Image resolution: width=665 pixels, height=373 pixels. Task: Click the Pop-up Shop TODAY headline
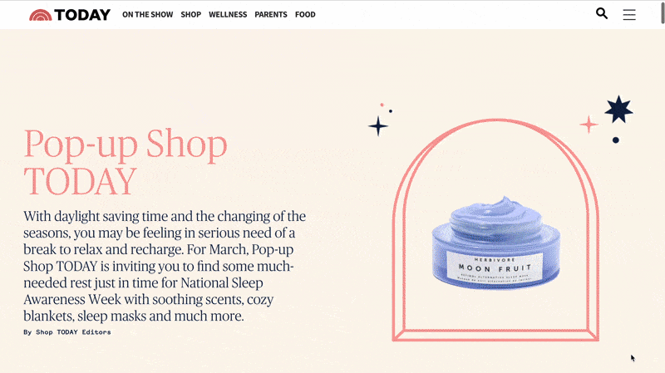pyautogui.click(x=126, y=162)
